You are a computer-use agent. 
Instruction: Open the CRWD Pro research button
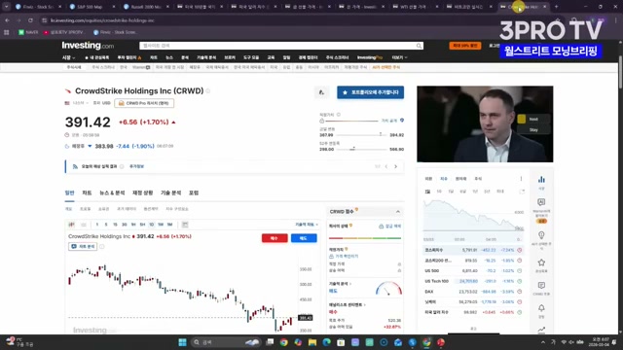click(x=144, y=103)
